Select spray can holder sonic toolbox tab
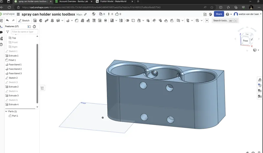 tap(33, 1)
